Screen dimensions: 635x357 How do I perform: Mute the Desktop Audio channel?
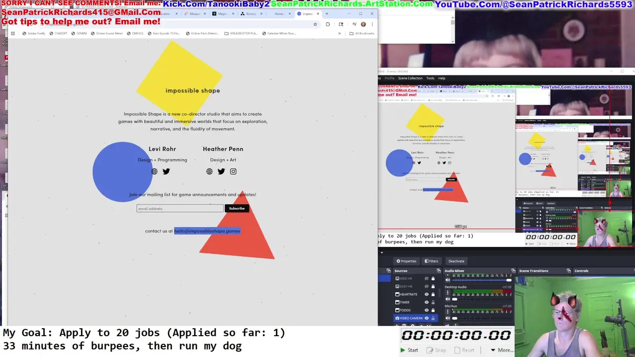[x=447, y=299]
